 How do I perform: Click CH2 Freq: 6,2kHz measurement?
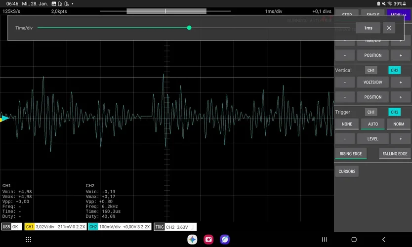(x=102, y=206)
